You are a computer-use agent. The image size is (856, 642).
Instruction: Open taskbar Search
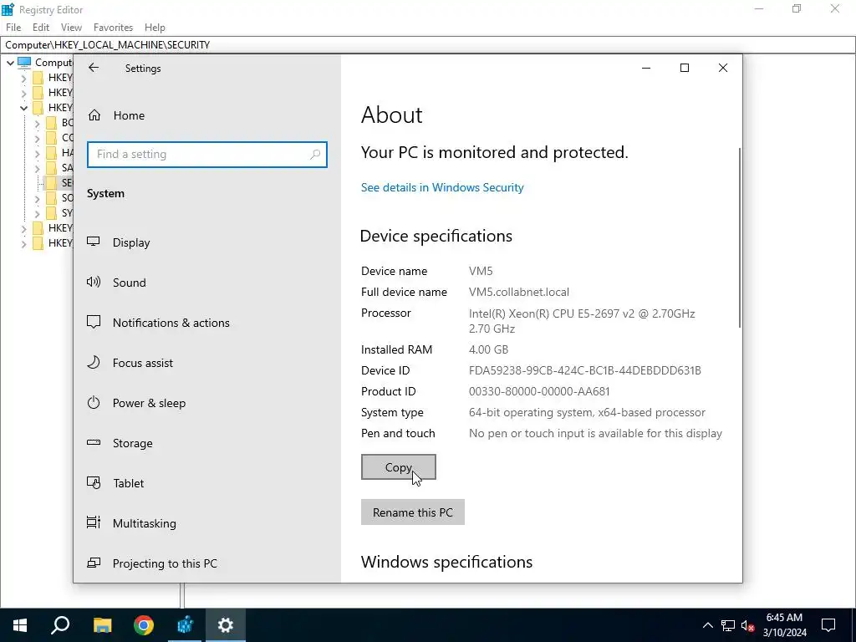click(x=60, y=625)
